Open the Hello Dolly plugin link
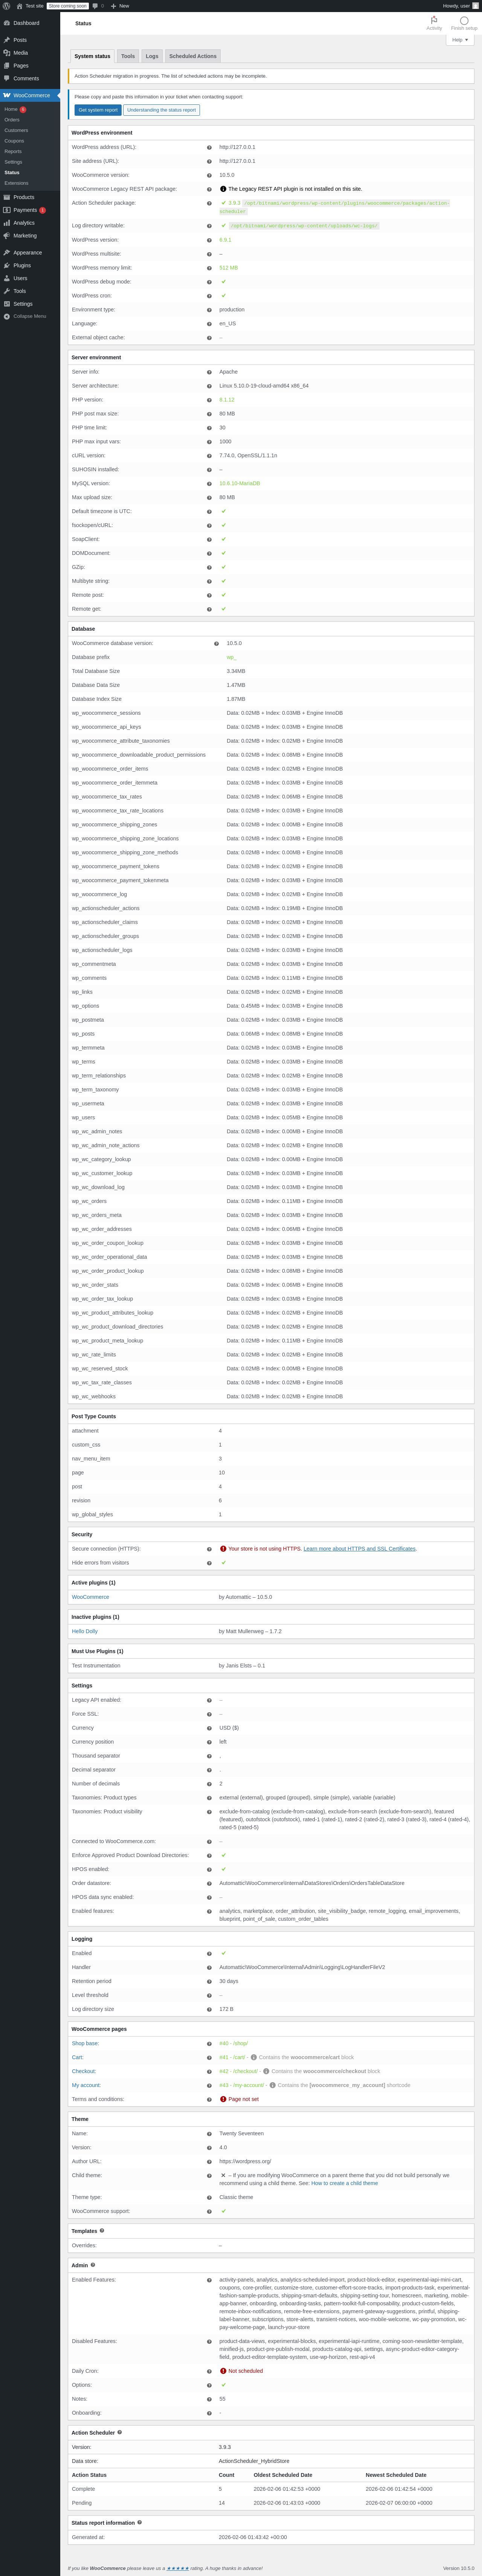The width and height of the screenshot is (482, 2576). tap(85, 1631)
